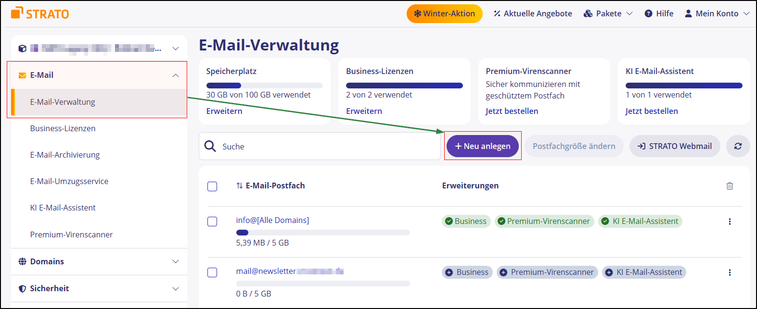Click the STRATO logo

click(x=40, y=13)
